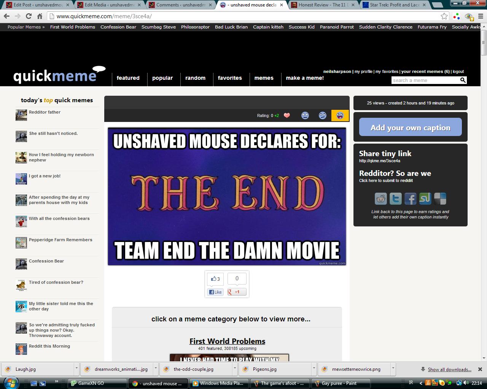The height and width of the screenshot is (389, 487).
Task: Rate meme with the smirking face
Action: pyautogui.click(x=323, y=115)
